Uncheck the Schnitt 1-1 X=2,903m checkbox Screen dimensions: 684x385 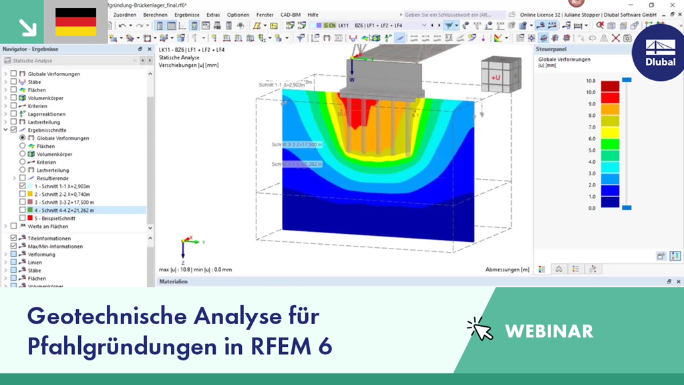click(x=22, y=186)
